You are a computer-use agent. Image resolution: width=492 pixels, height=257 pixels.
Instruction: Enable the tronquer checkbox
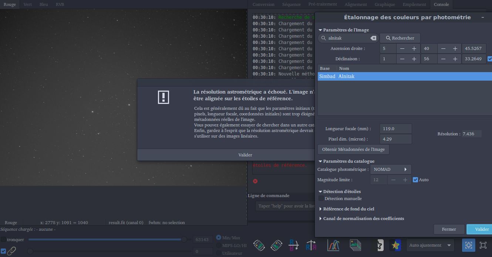[x=3, y=240]
